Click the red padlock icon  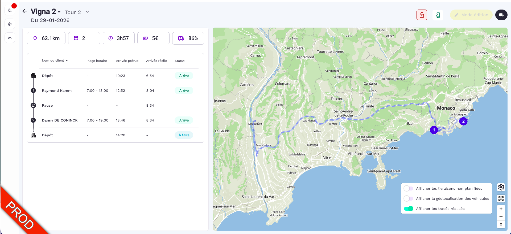422,15
